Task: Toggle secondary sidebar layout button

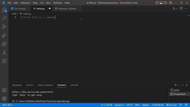Action: tap(165, 3)
